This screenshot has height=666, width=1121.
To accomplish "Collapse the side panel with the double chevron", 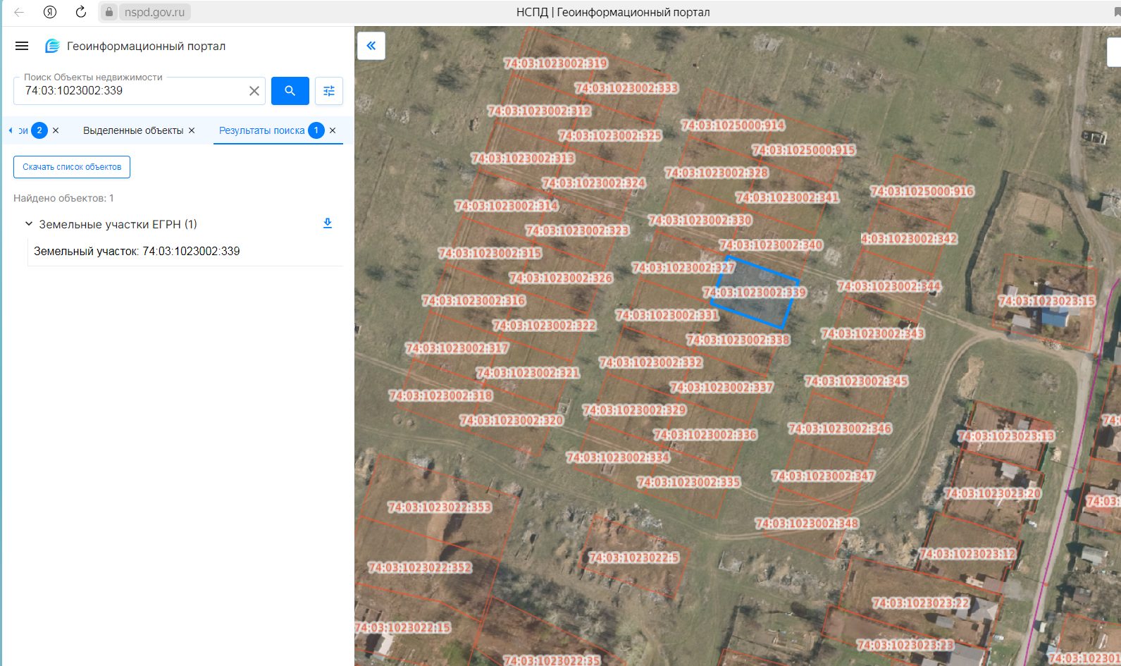I will coord(371,47).
